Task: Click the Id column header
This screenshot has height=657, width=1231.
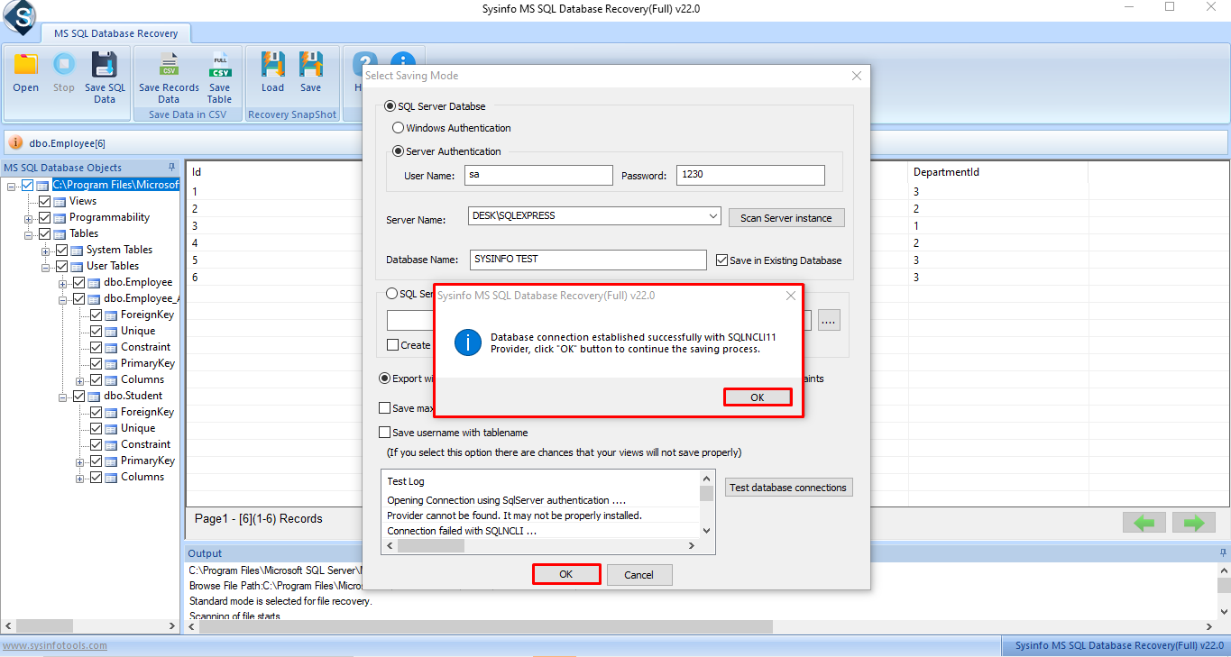Action: pyautogui.click(x=197, y=172)
